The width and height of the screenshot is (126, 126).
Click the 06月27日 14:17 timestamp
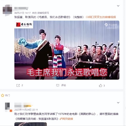[x=22, y=13]
